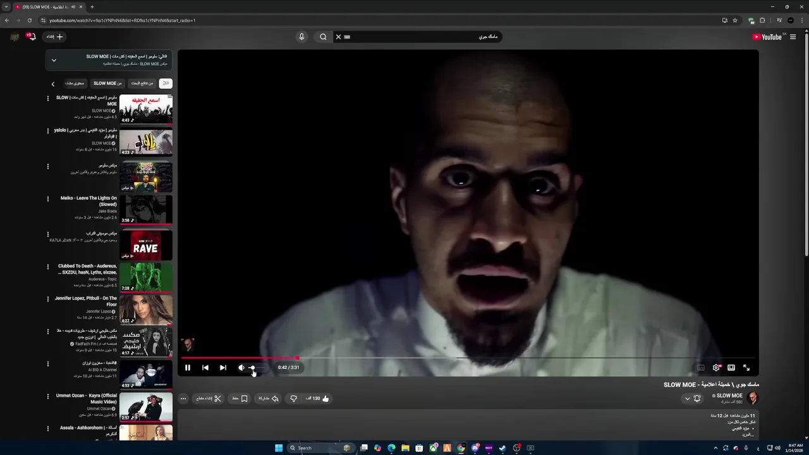Bookmark this page with star icon

pos(735,20)
